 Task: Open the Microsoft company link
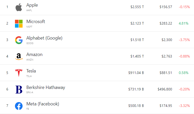click(x=36, y=22)
